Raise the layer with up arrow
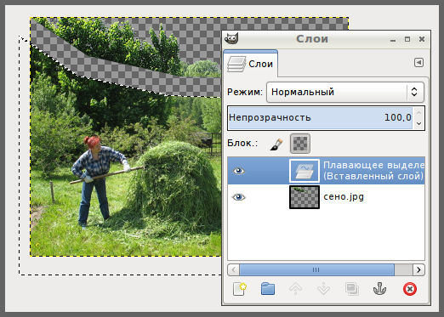The height and width of the screenshot is (317, 444). point(295,289)
